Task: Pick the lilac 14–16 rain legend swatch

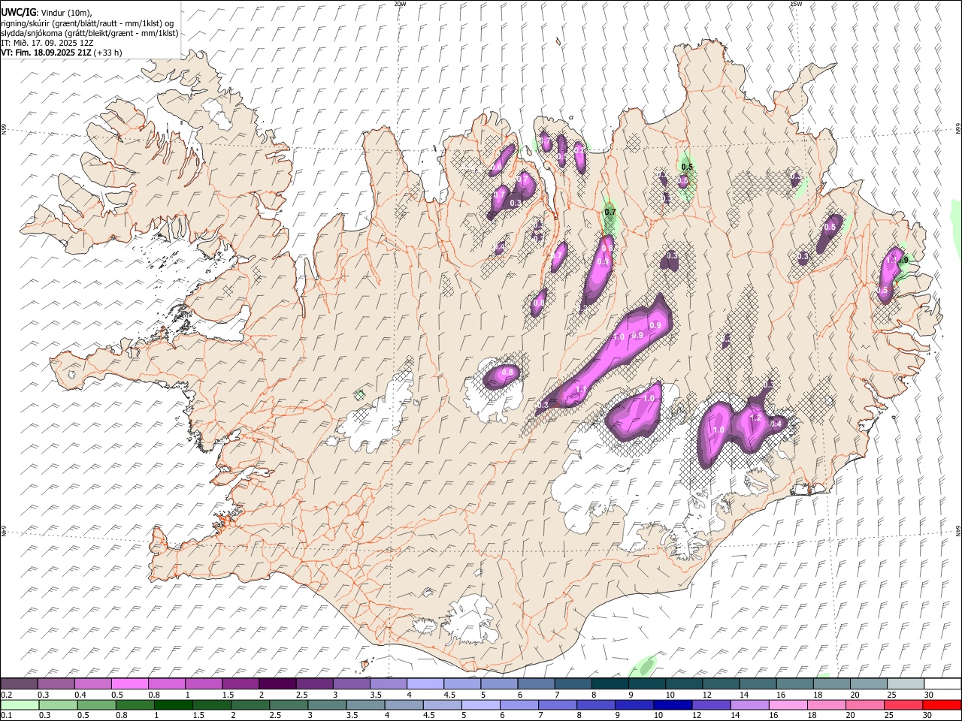Action: point(750,704)
